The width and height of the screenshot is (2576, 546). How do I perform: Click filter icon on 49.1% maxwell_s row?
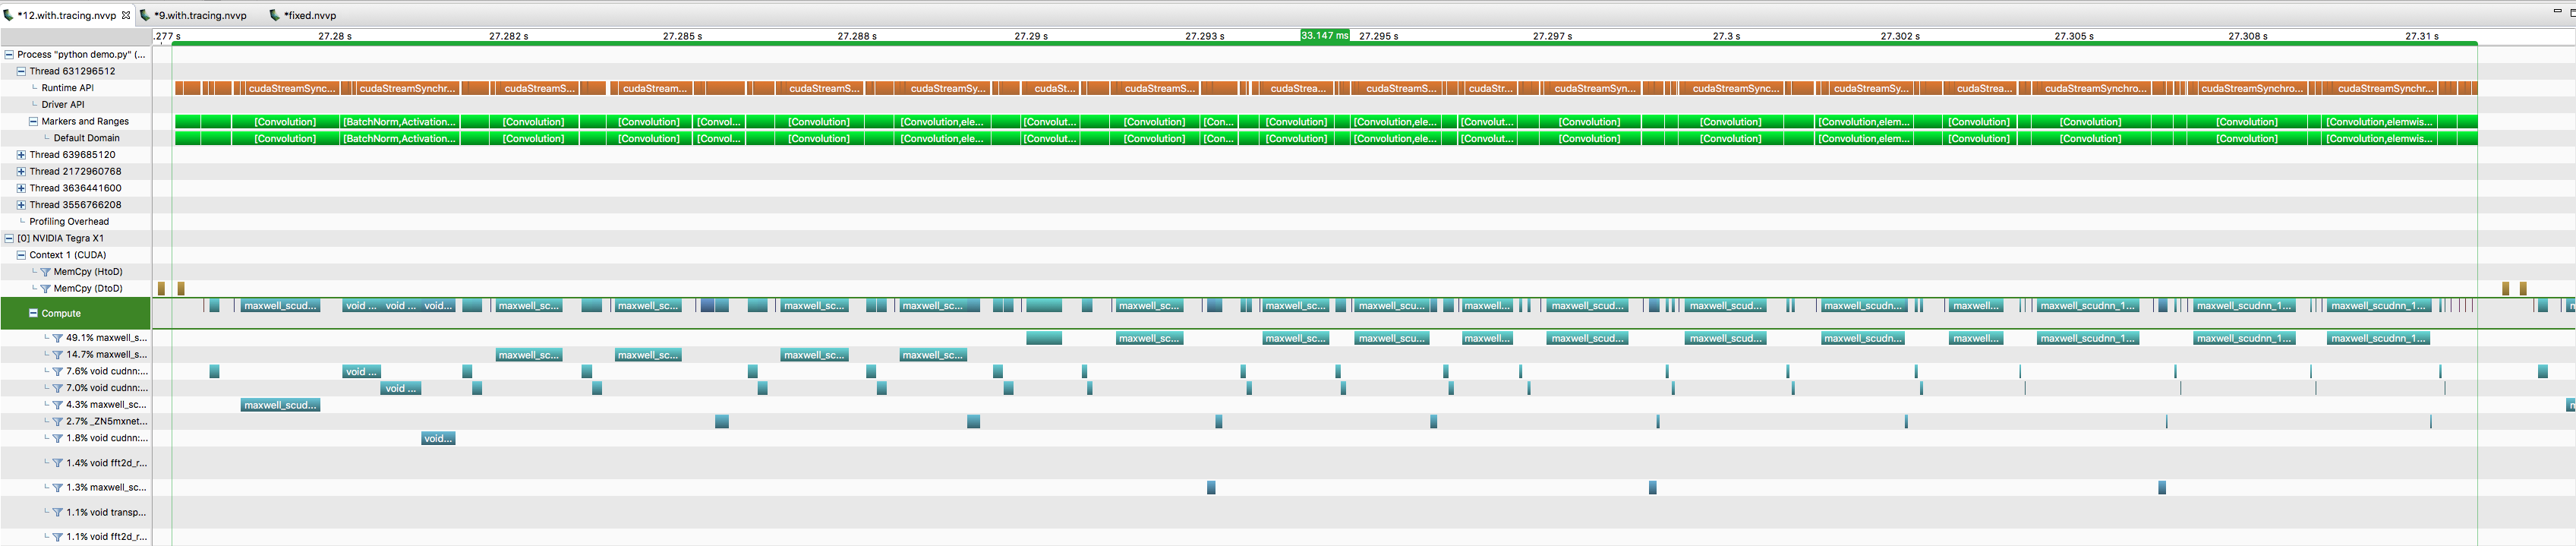click(57, 338)
